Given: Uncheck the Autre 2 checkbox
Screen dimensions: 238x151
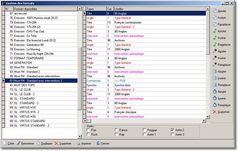Looking at the screenshot, I should [x=172, y=130].
